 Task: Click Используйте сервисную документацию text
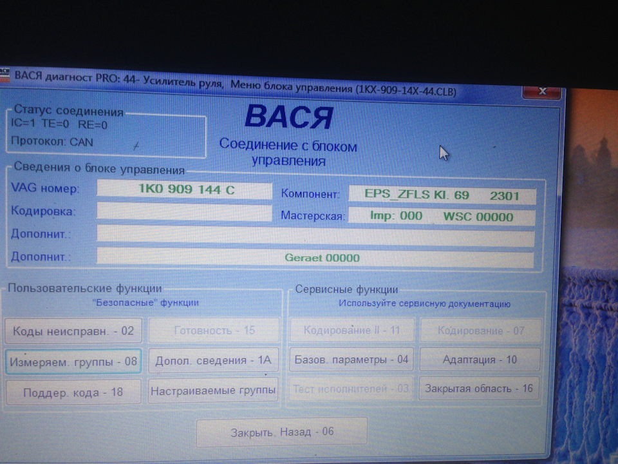[424, 304]
